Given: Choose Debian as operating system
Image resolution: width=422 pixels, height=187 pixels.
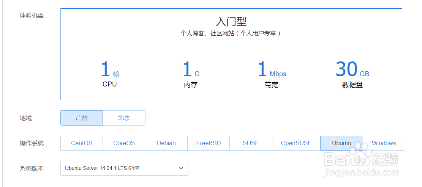Looking at the screenshot, I should point(166,143).
